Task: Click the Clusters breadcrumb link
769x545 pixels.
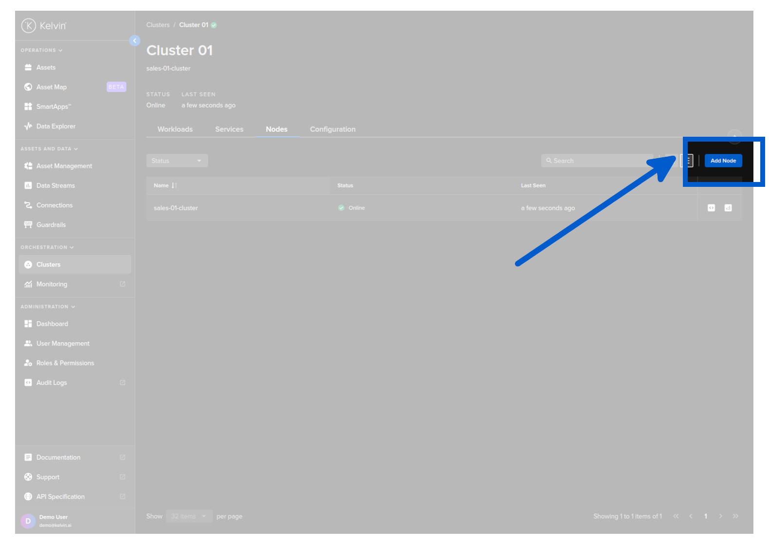Action: (158, 25)
